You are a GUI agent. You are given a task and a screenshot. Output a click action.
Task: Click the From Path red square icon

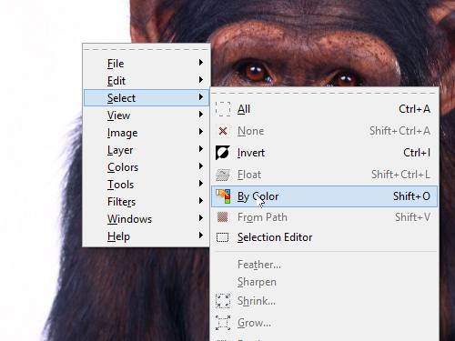[223, 217]
